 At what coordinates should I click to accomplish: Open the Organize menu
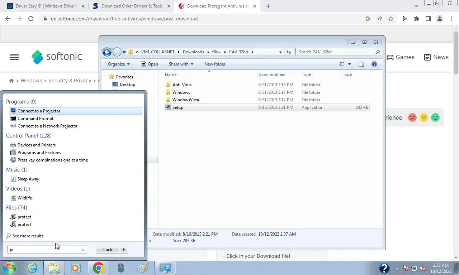point(119,64)
